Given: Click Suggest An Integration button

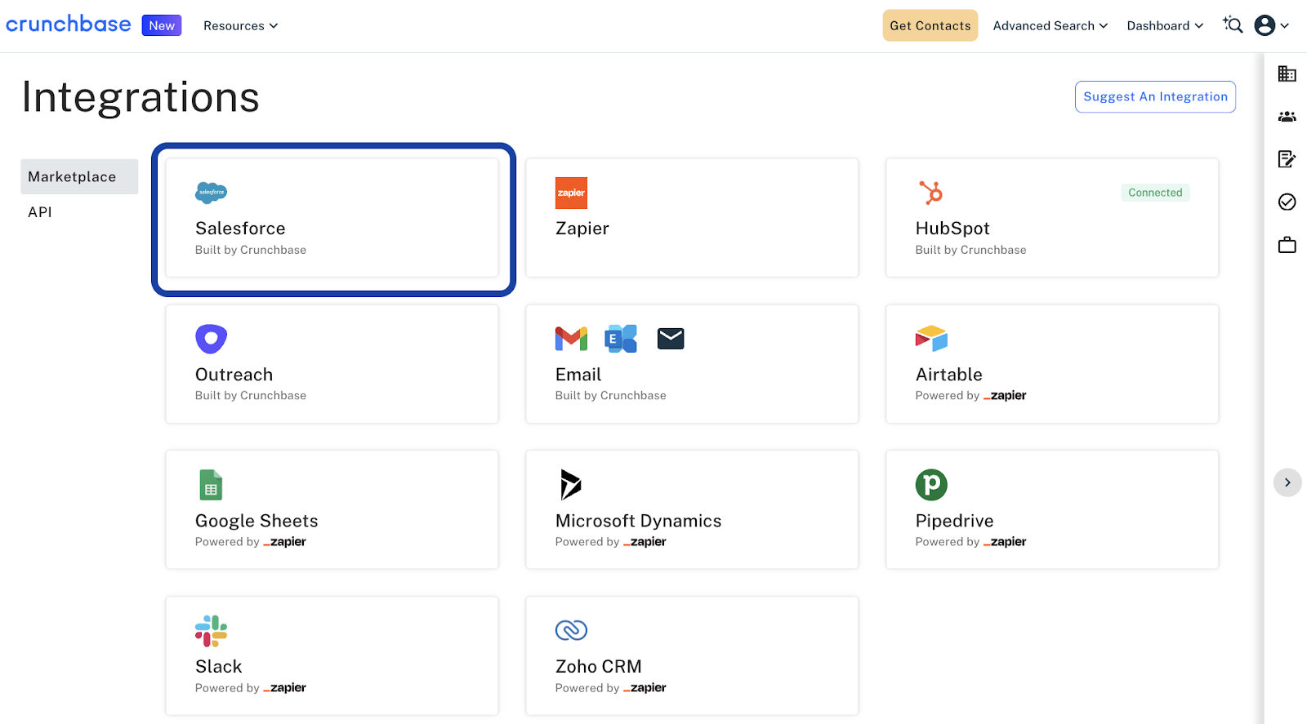Looking at the screenshot, I should coord(1155,96).
